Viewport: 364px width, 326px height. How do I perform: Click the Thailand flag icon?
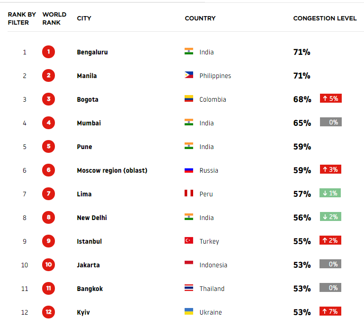[x=189, y=288]
